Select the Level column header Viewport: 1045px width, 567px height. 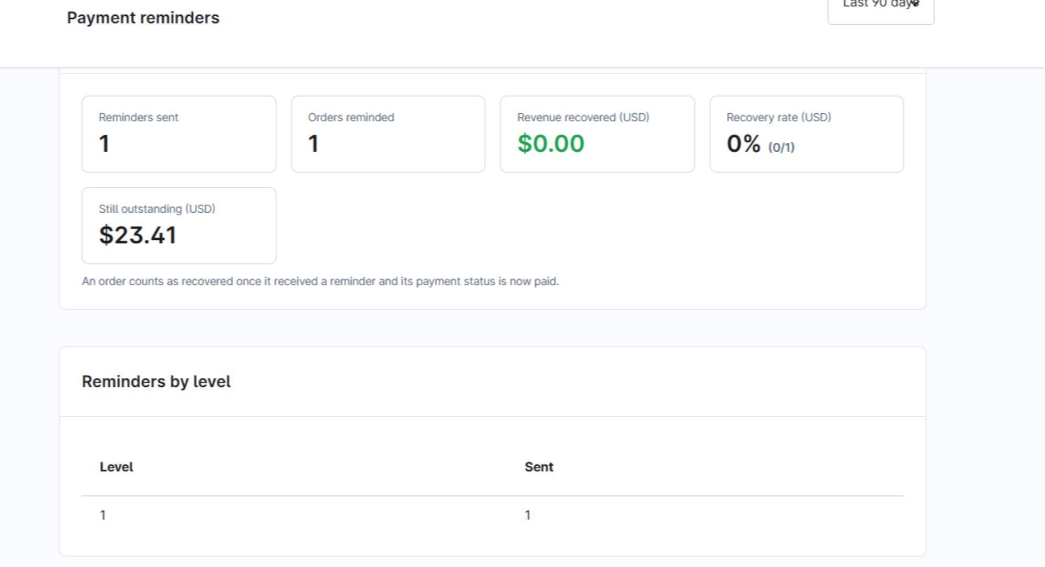(117, 467)
